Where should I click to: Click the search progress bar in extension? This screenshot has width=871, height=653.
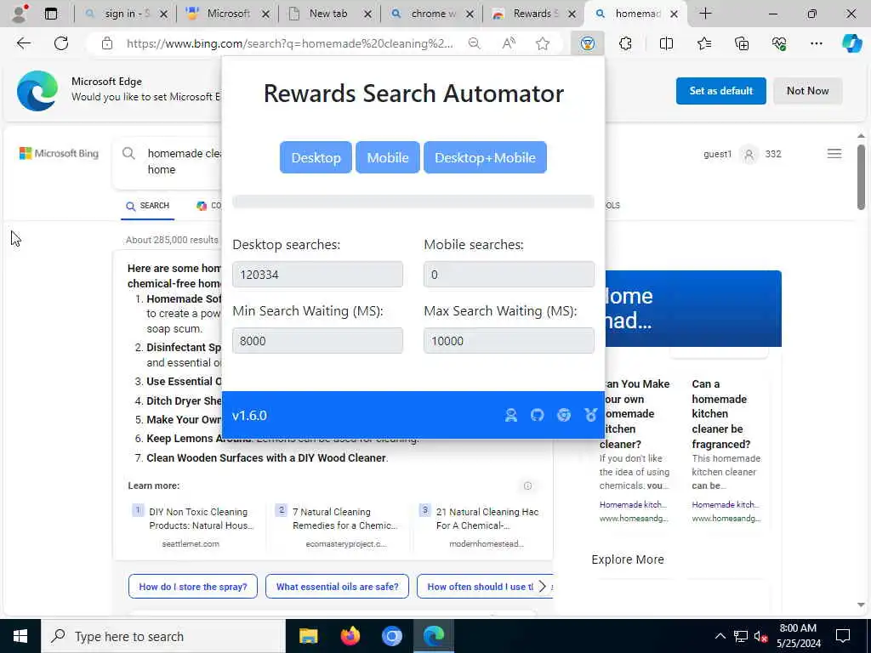point(413,202)
